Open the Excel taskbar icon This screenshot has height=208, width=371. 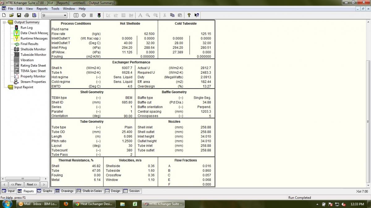[x=135, y=204]
